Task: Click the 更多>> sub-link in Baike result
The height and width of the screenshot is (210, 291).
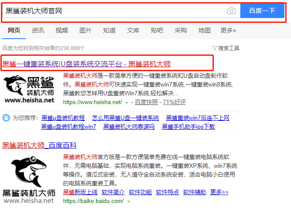Action: pyautogui.click(x=220, y=192)
